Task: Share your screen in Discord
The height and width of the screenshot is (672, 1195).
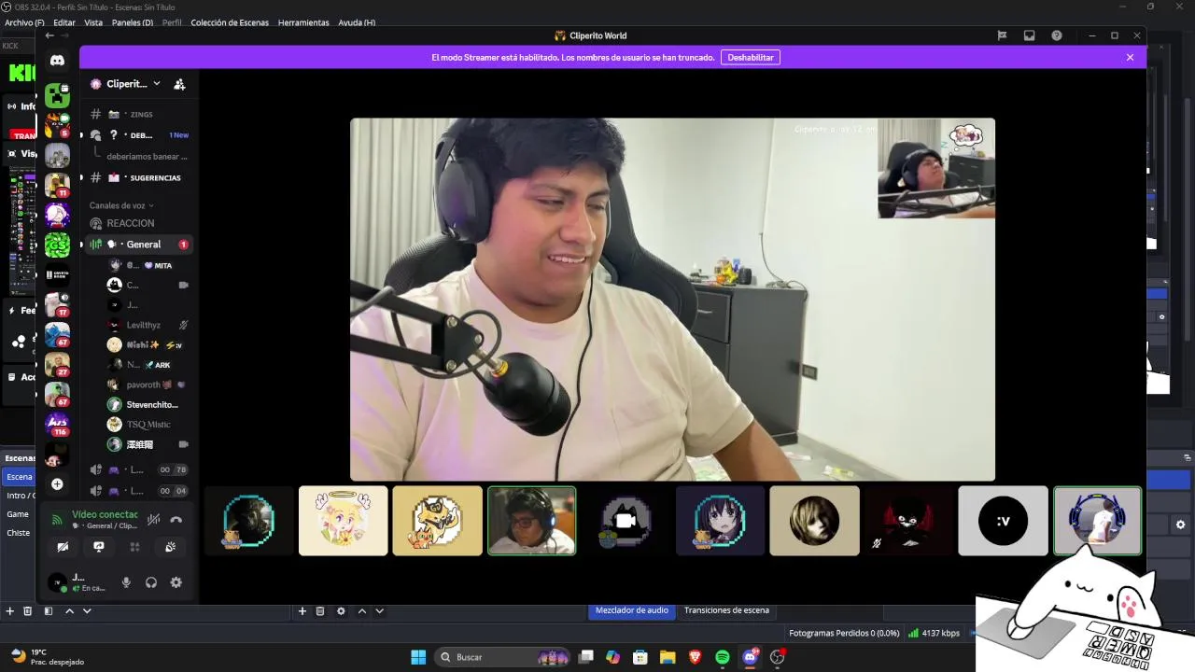Action: [98, 547]
